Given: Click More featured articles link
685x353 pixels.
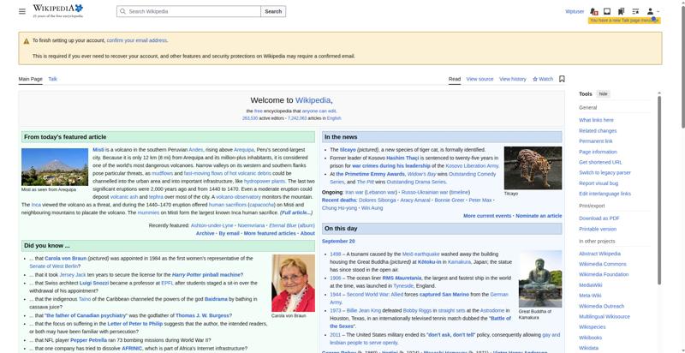Looking at the screenshot, I should [x=270, y=234].
